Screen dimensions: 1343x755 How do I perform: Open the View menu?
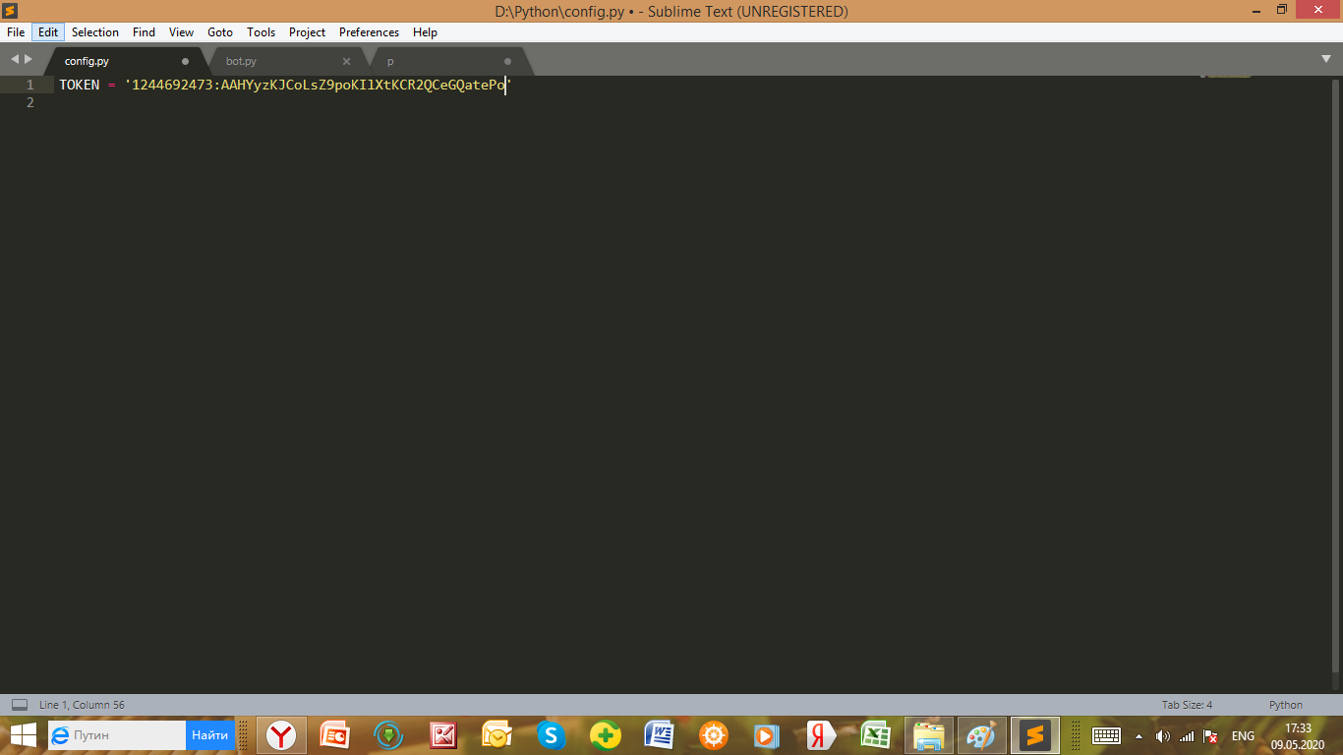[x=181, y=32]
